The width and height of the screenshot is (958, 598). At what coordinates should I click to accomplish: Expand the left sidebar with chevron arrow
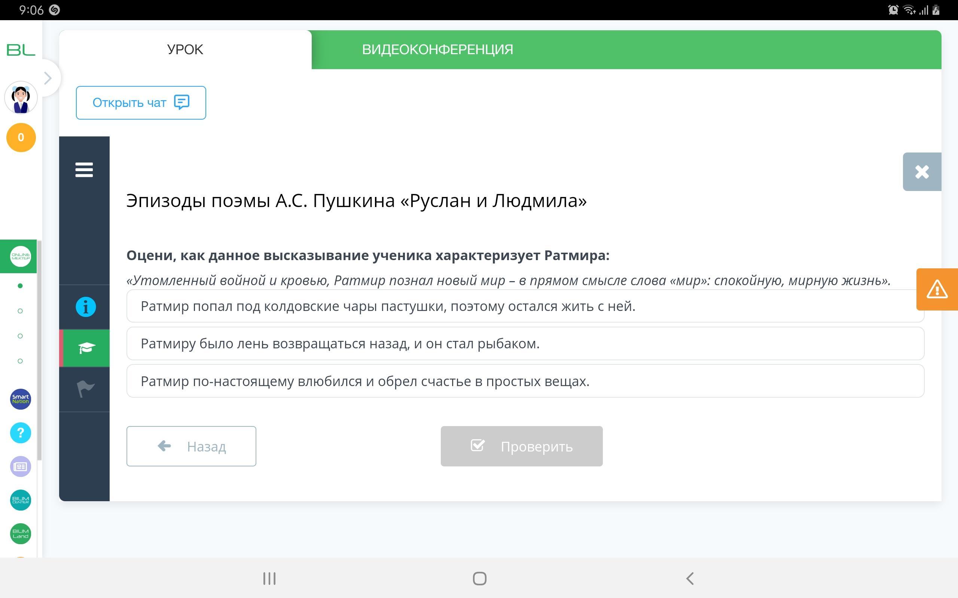pyautogui.click(x=48, y=78)
